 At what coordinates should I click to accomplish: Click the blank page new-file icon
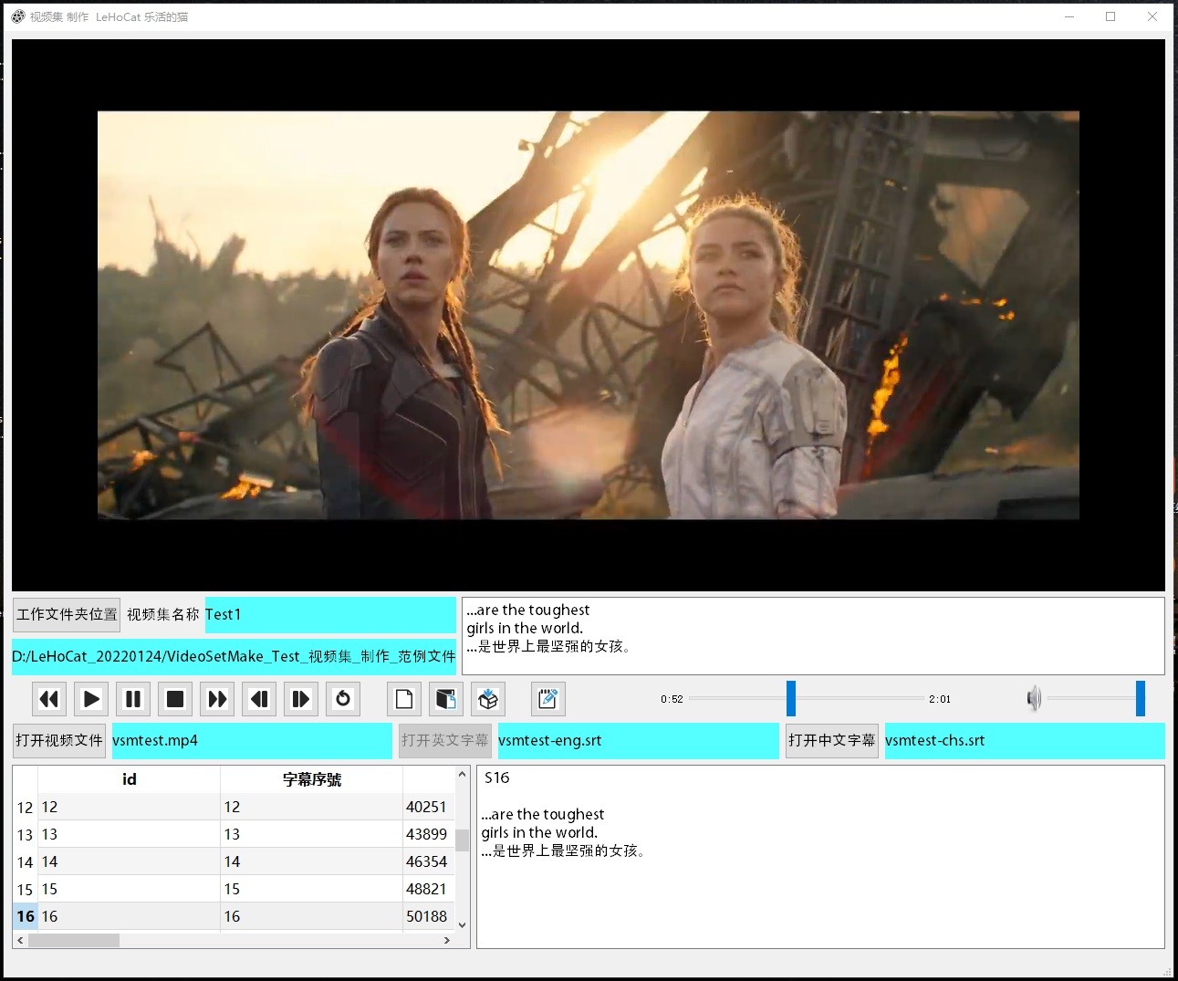tap(404, 699)
